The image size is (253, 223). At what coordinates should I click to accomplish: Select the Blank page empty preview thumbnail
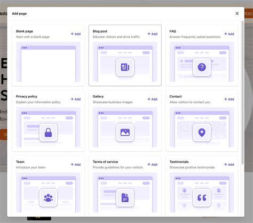pyautogui.click(x=48, y=62)
